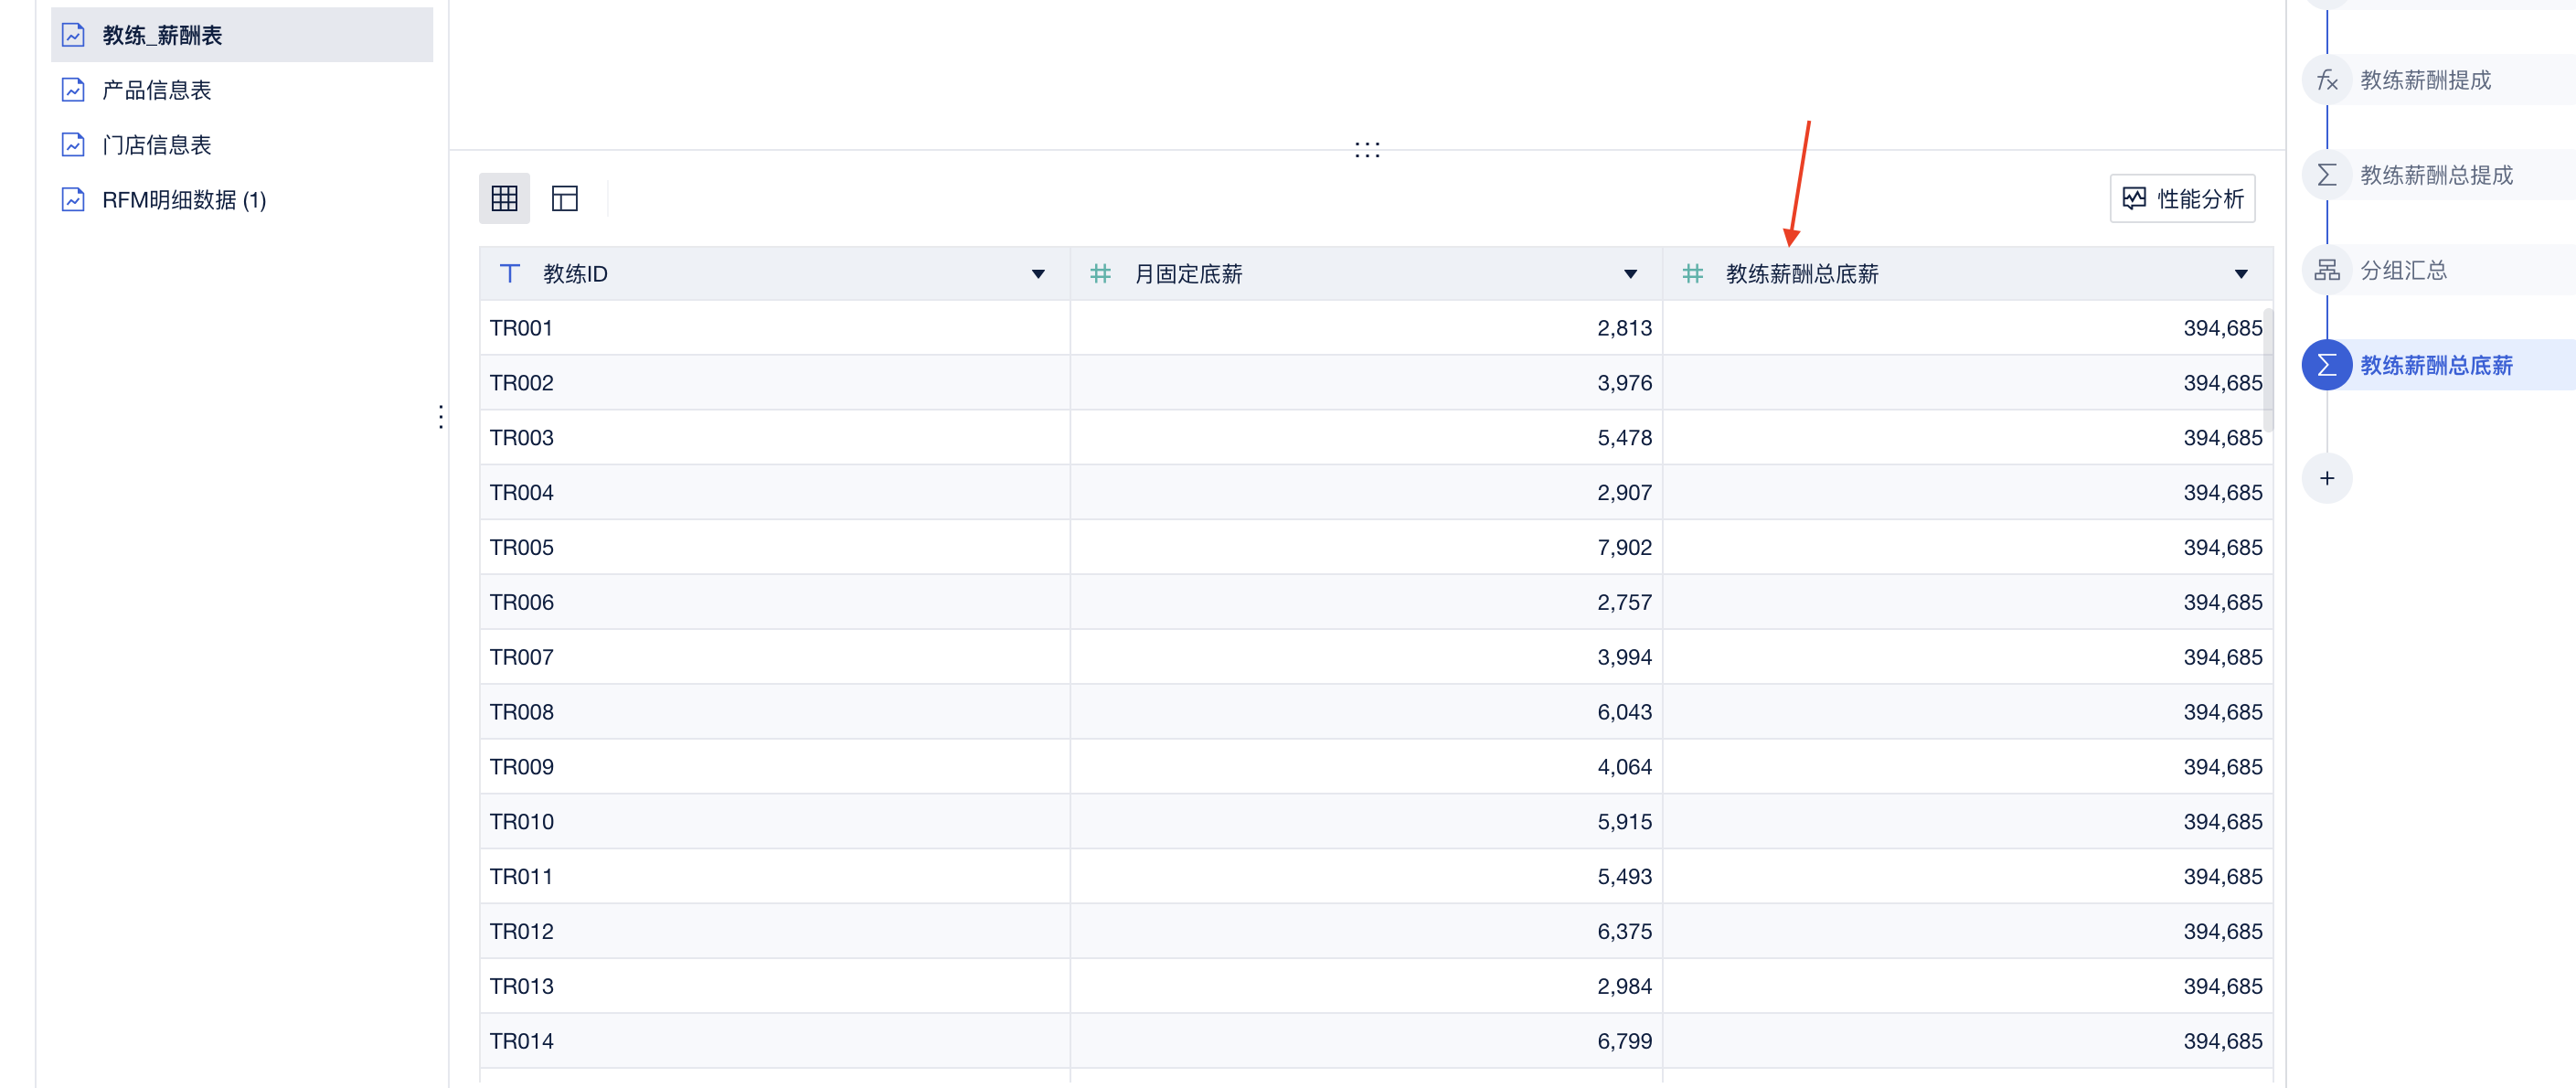Expand the 教练薪酬总底薪 column menu arrow

click(x=2240, y=274)
